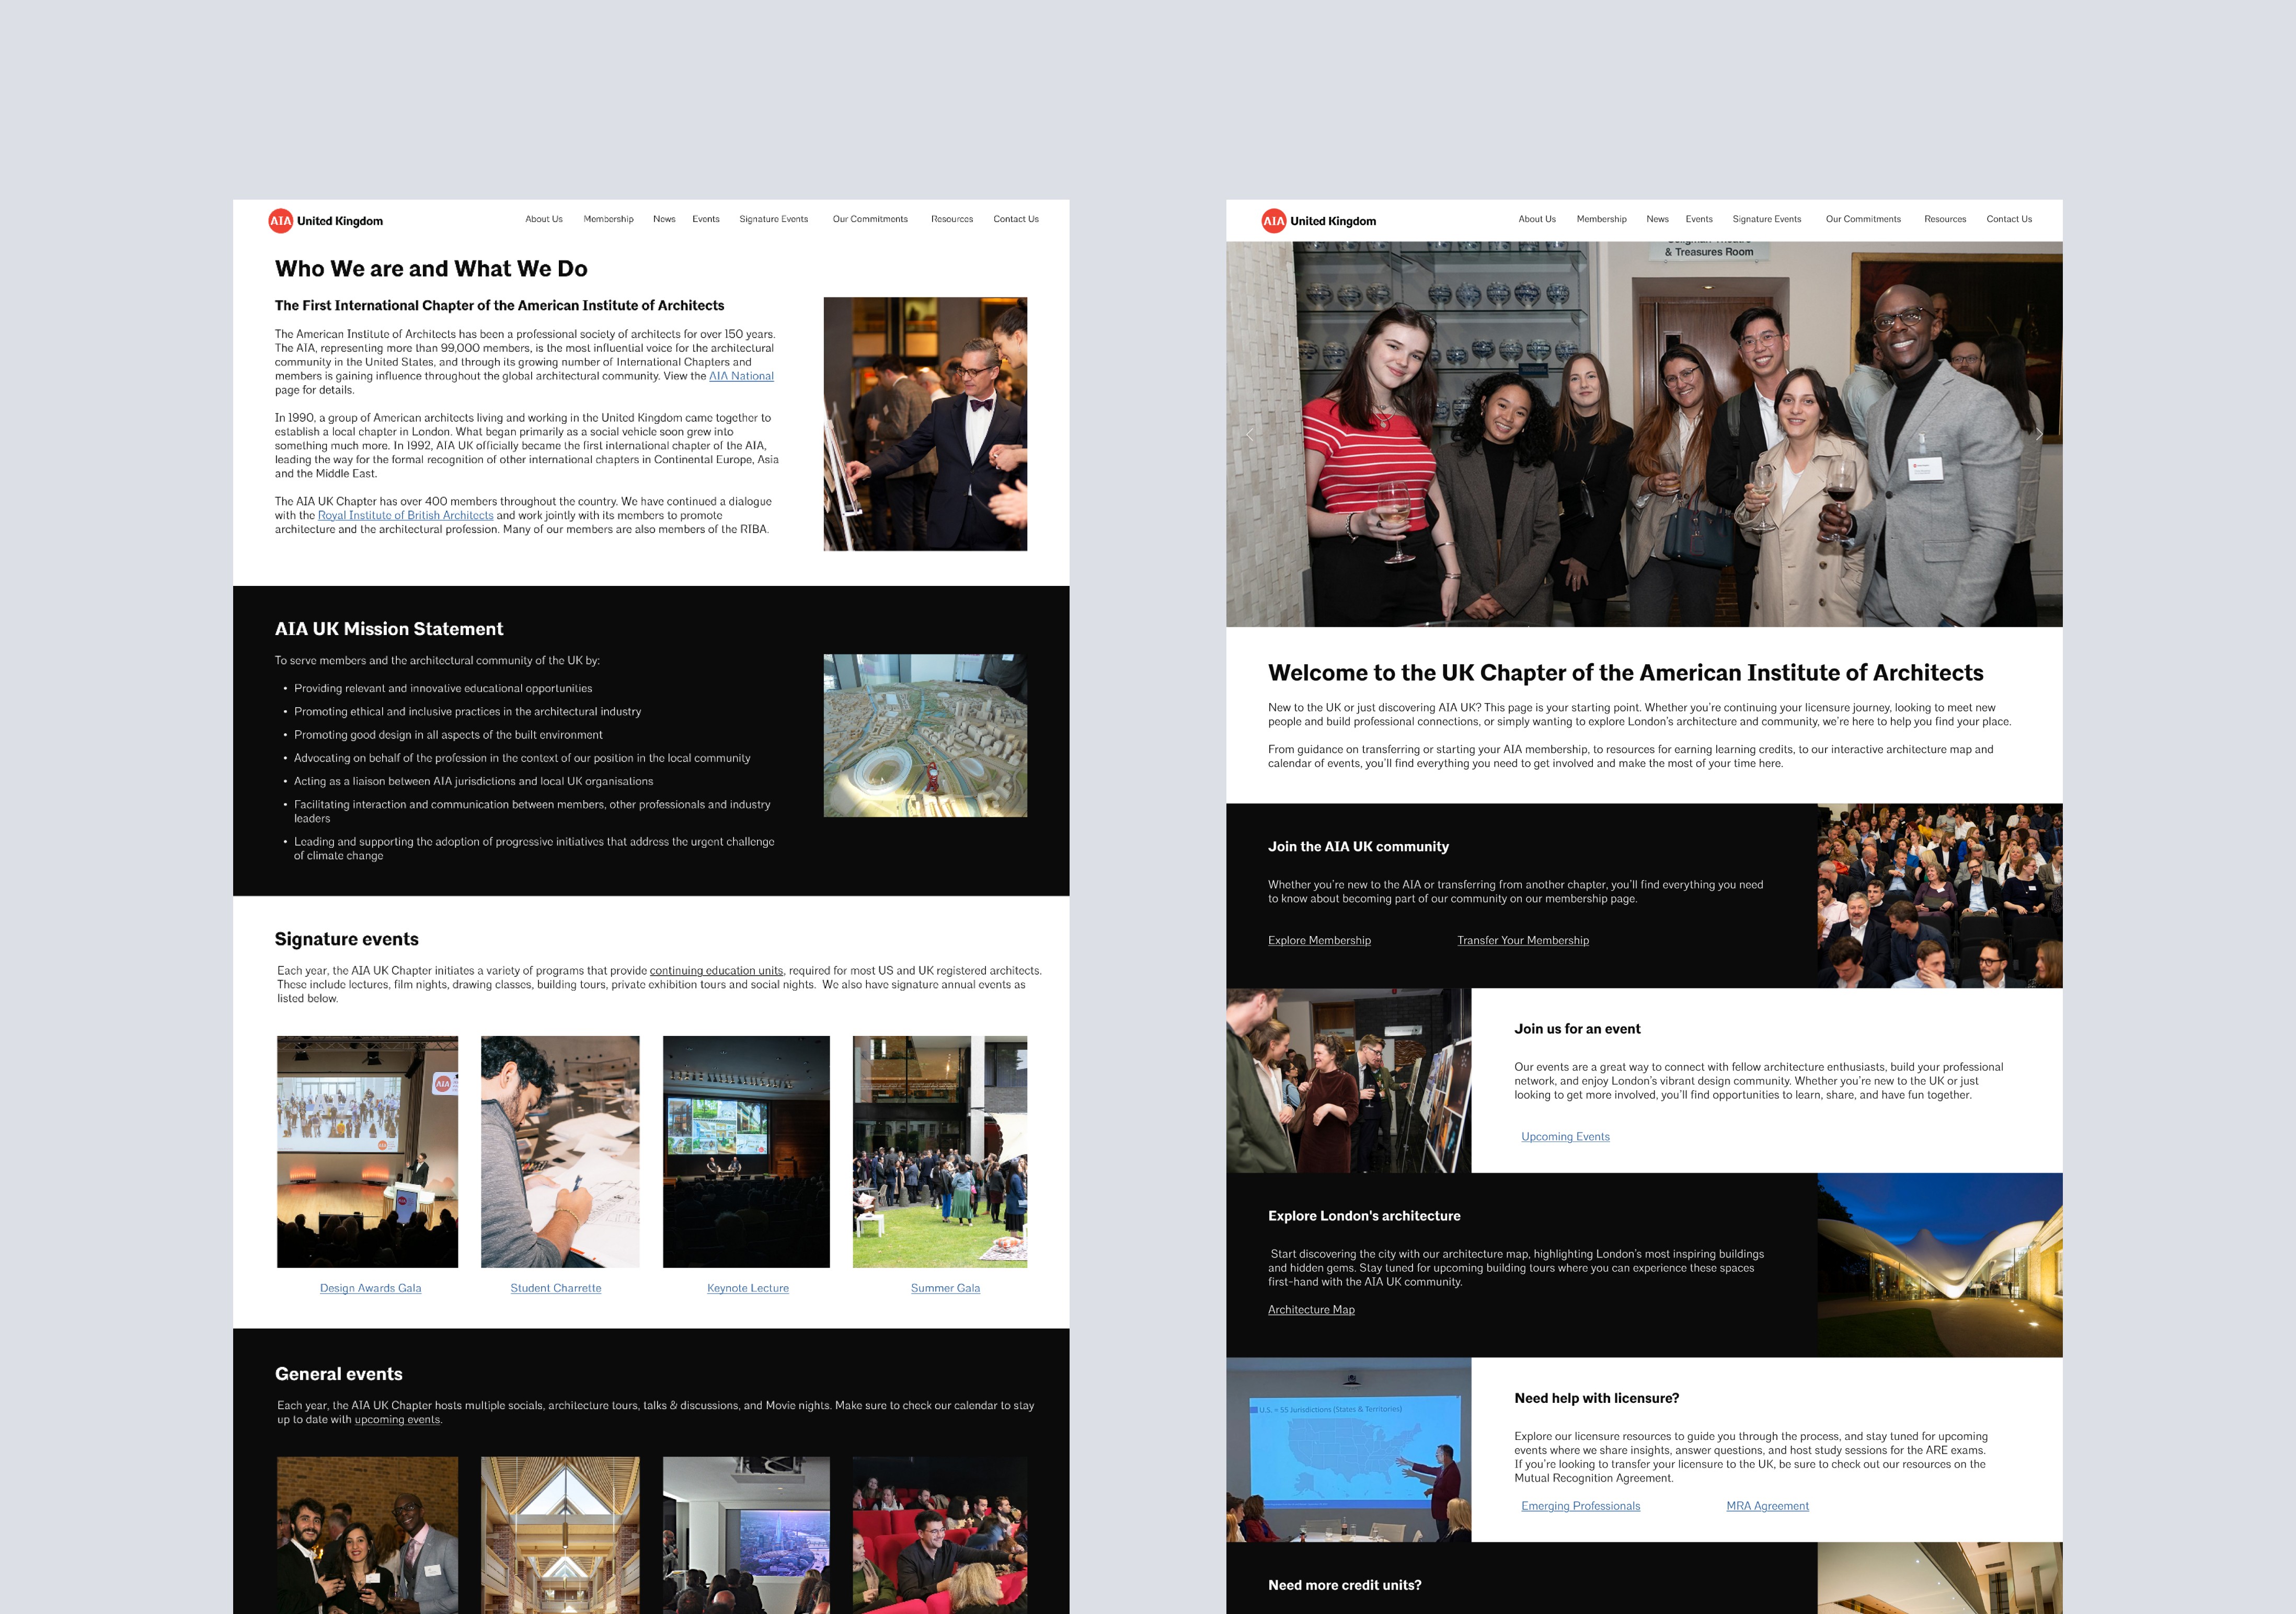The width and height of the screenshot is (2296, 1614).
Task: Open Our Commitments in the Welcome page menu
Action: (1863, 219)
